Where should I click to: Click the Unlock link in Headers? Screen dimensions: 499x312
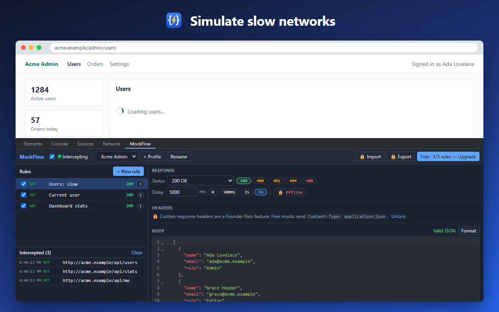398,216
